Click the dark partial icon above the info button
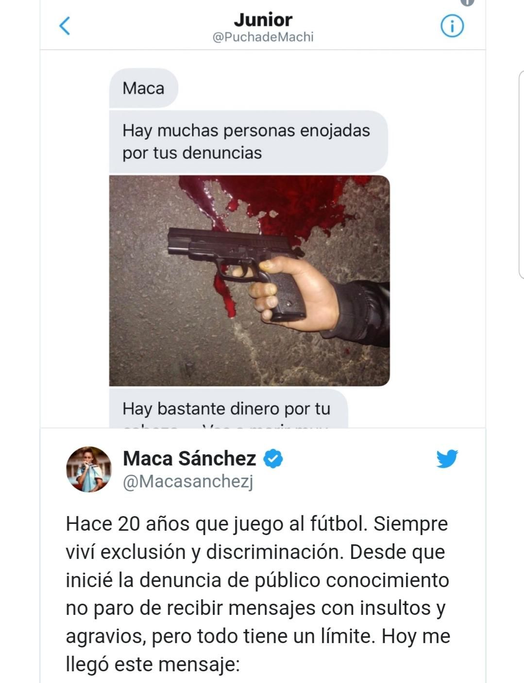Viewport: 524px width, 683px height. point(467,2)
